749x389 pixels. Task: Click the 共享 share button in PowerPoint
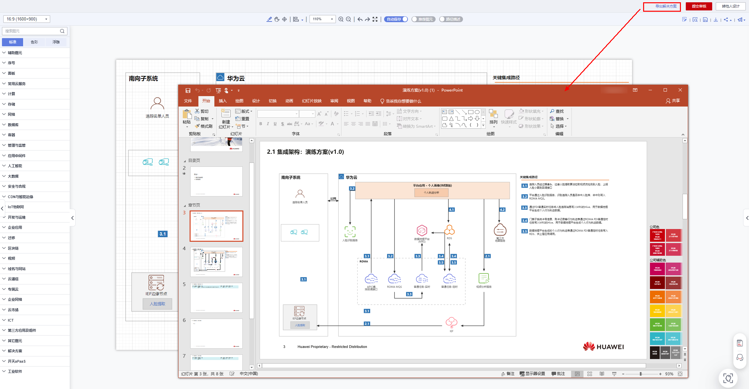[673, 101]
